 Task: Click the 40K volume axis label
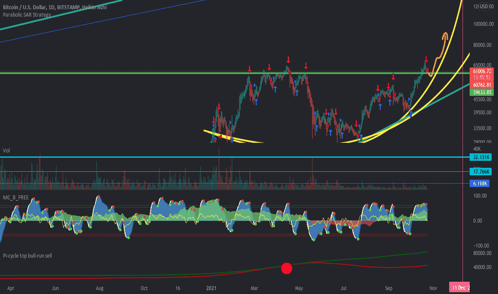pyautogui.click(x=477, y=149)
